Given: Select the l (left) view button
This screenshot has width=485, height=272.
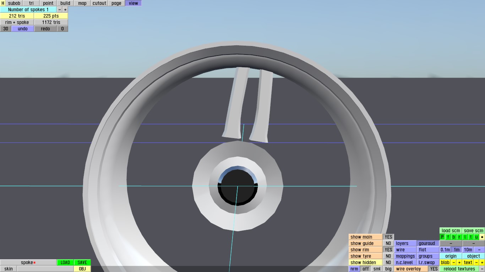Looking at the screenshot, I should pos(465,237).
